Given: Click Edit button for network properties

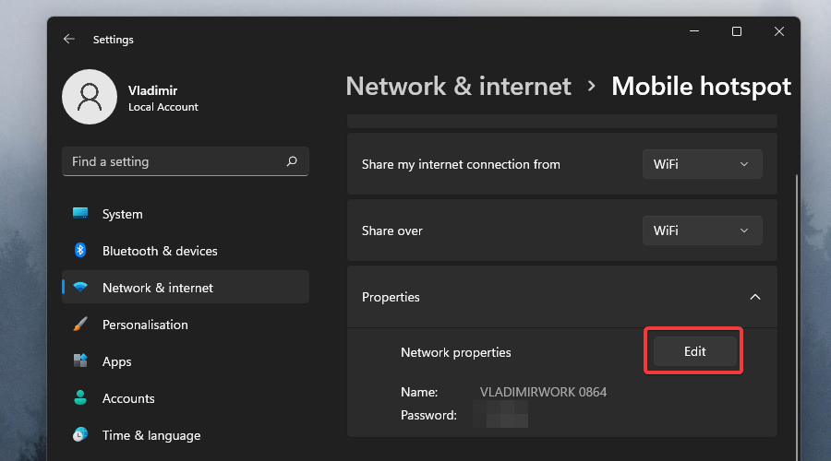Looking at the screenshot, I should tap(694, 351).
